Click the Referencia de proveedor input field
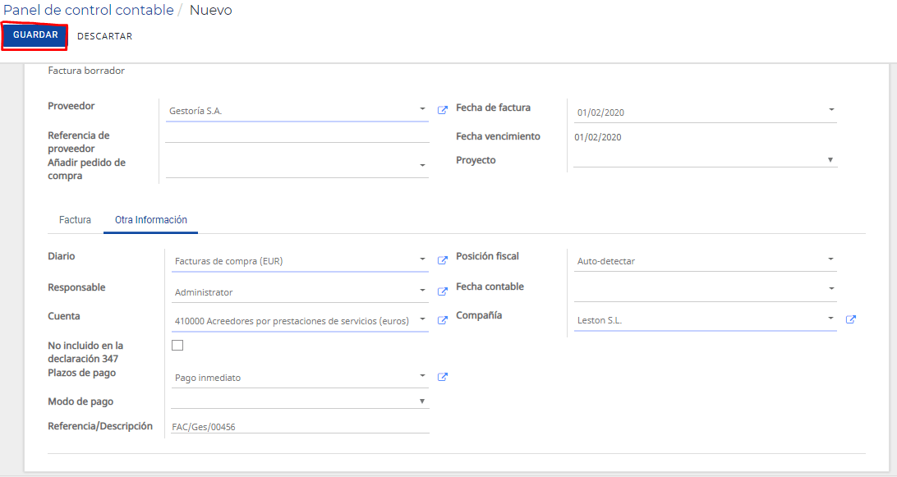 coord(297,135)
